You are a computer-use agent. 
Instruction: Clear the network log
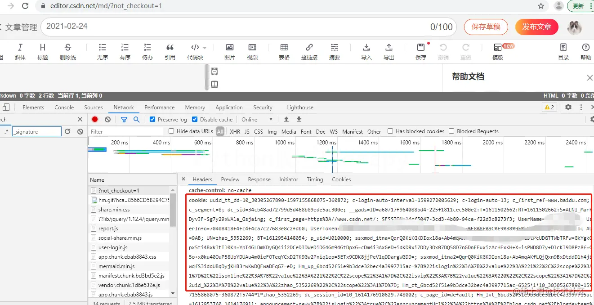pyautogui.click(x=108, y=119)
